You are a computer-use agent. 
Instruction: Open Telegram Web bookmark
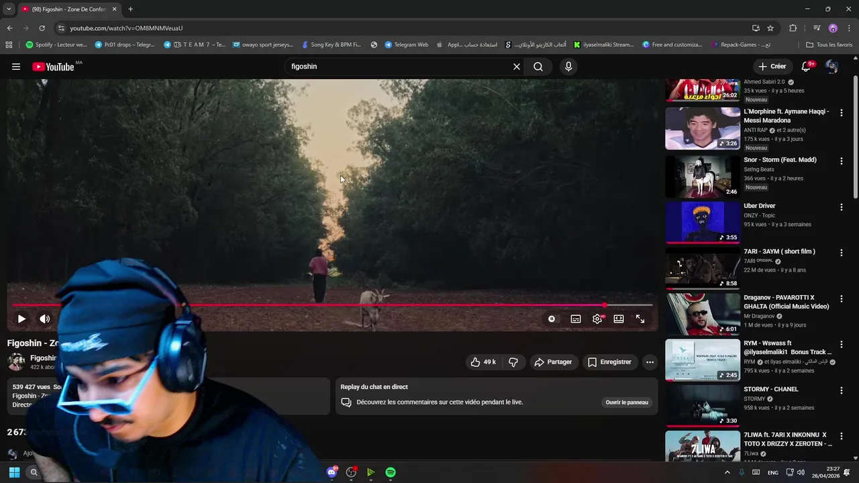pyautogui.click(x=407, y=45)
